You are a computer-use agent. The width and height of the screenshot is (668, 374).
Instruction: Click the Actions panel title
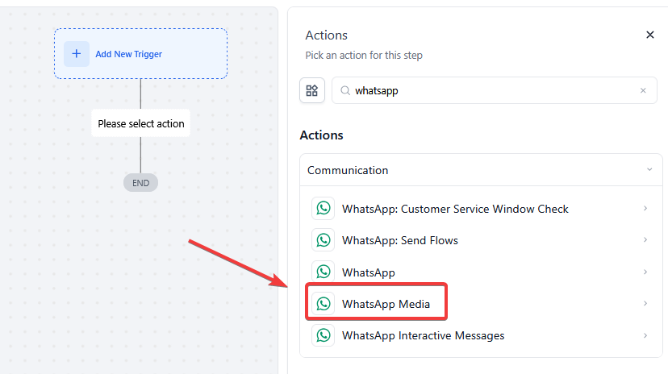pos(326,35)
